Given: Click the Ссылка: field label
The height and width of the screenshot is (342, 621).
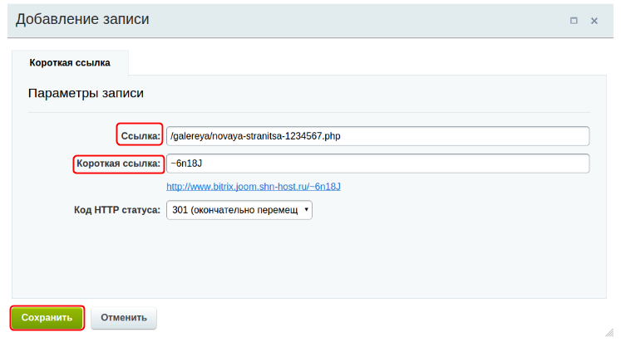Looking at the screenshot, I should pyautogui.click(x=139, y=135).
